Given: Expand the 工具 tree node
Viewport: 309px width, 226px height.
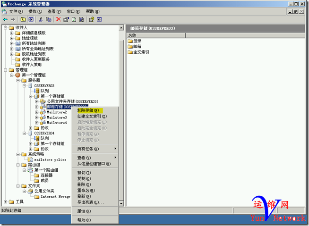Looking at the screenshot, I should pos(6,201).
